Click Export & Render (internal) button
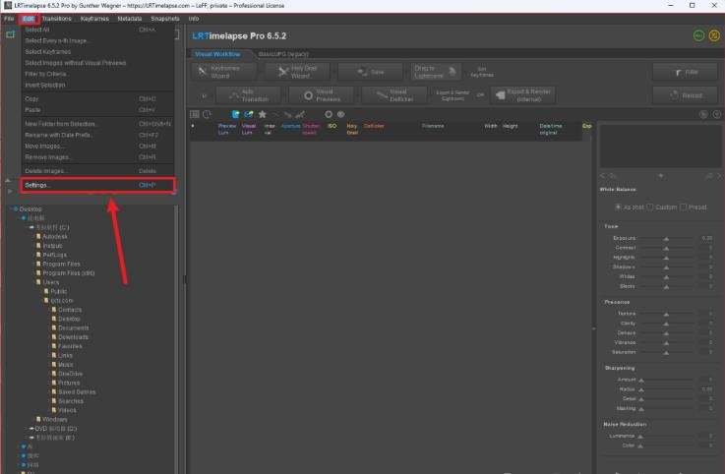This screenshot has width=725, height=474. 523,95
